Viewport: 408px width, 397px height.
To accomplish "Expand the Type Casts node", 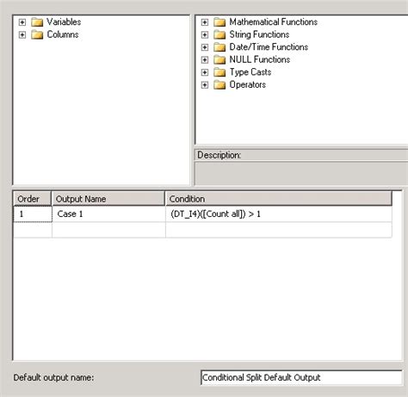I will click(205, 72).
